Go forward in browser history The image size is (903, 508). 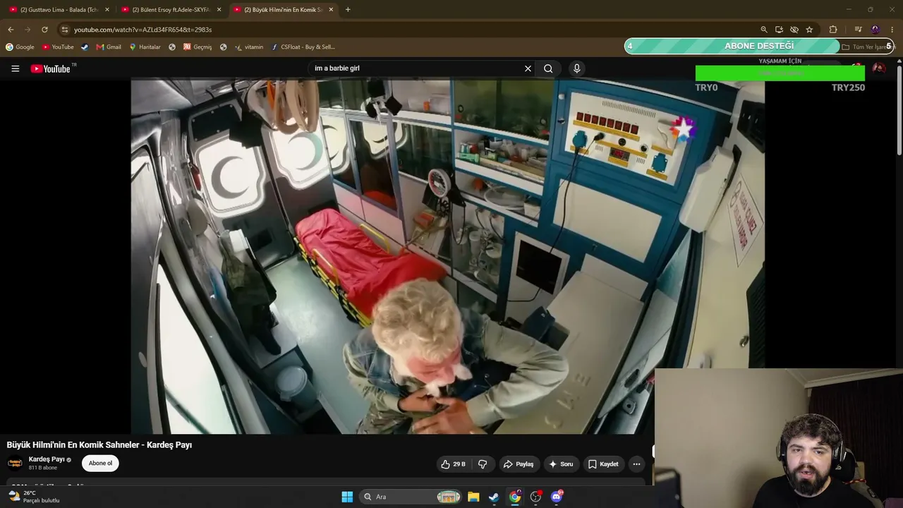pos(28,30)
